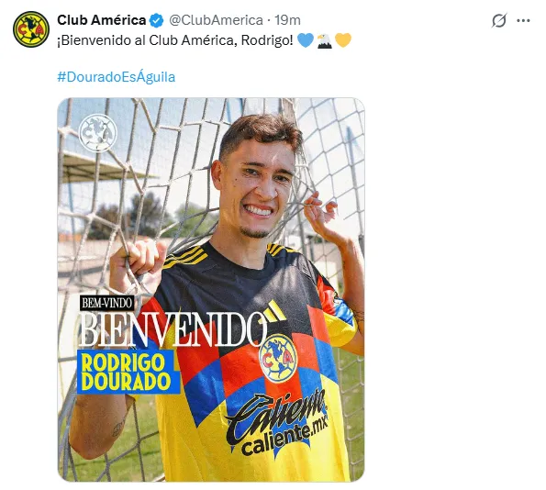546x490 pixels.
Task: Click the blue heart emoji
Action: tap(306, 40)
